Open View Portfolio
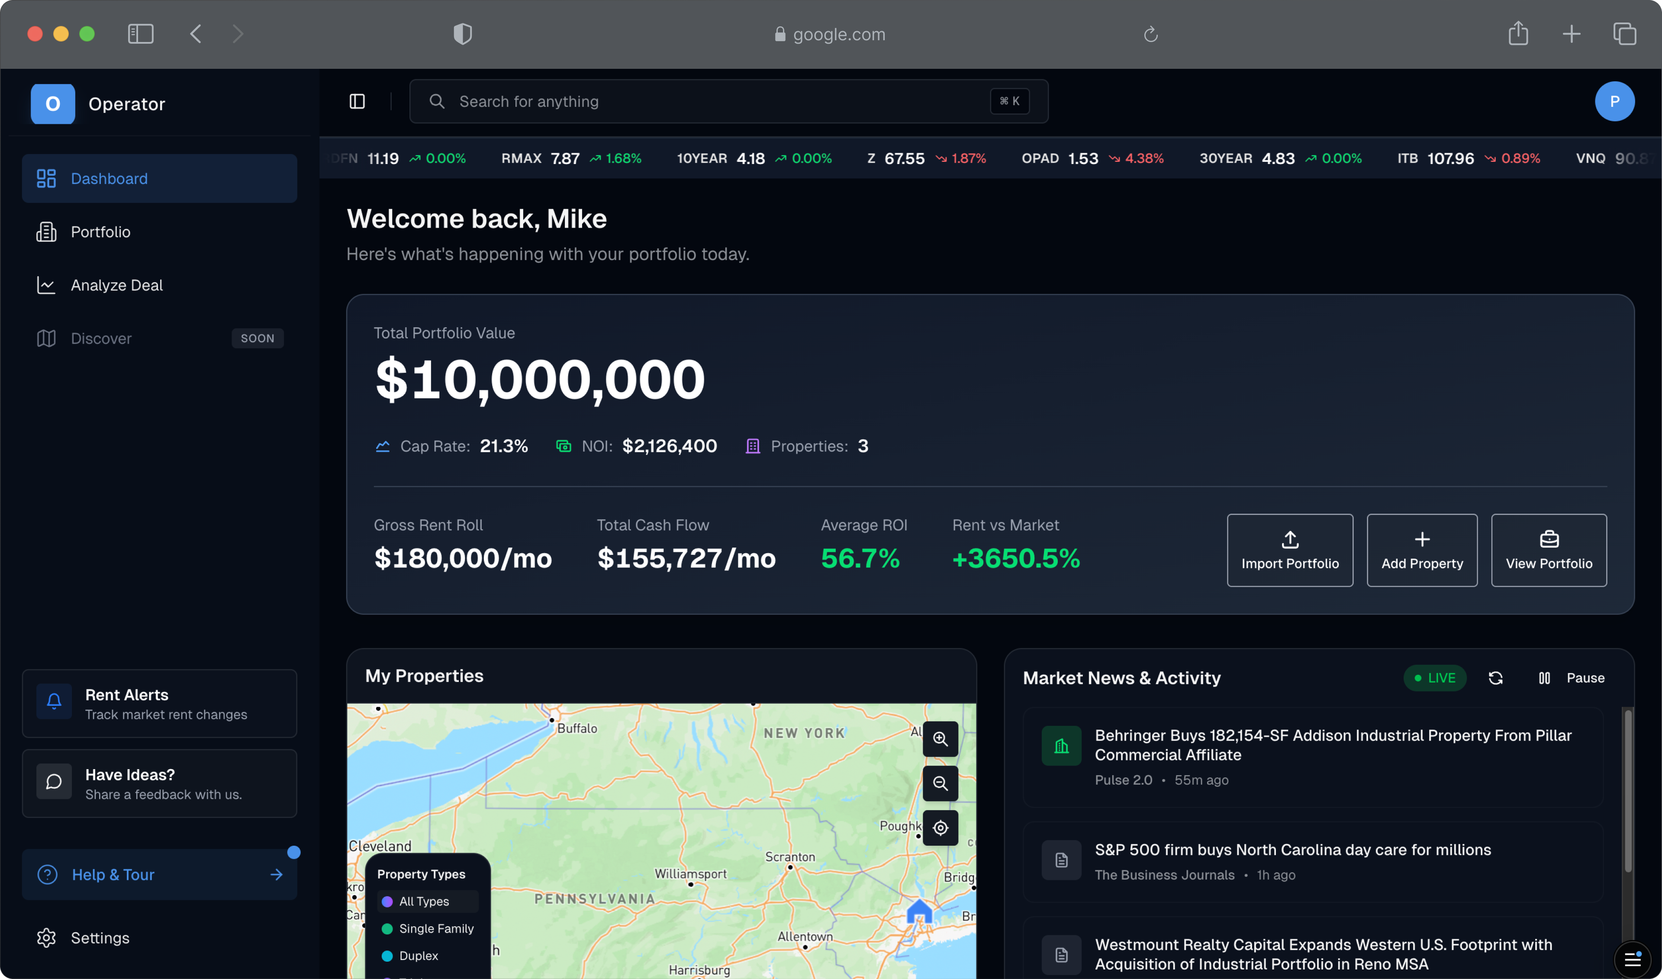1662x979 pixels. point(1549,550)
